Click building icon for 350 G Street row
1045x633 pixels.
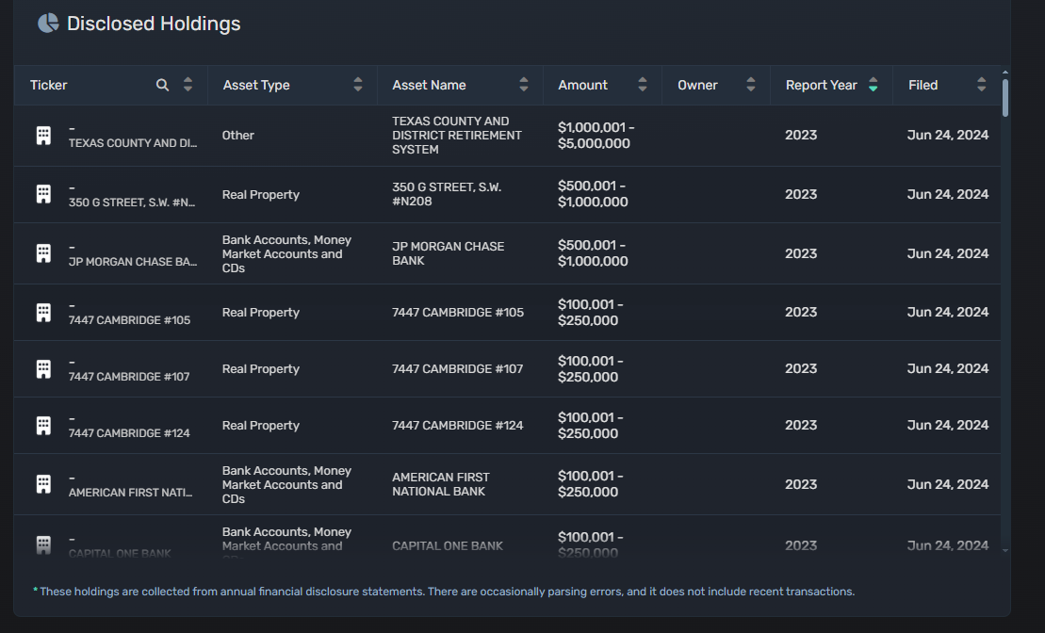(43, 194)
